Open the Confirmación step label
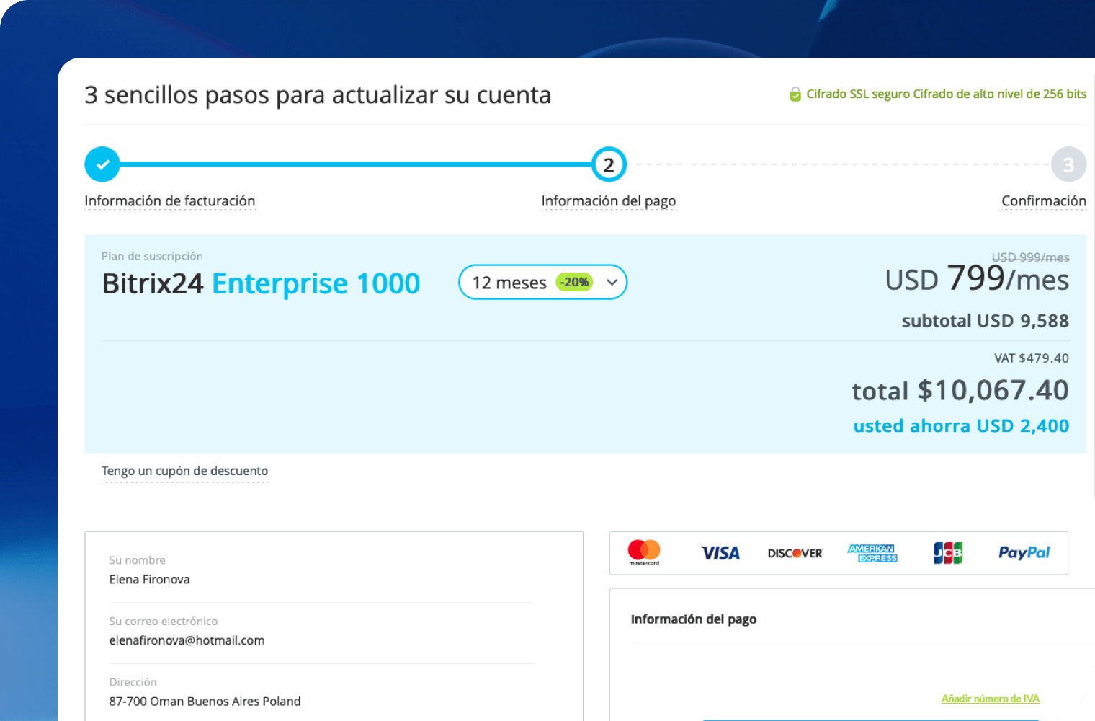This screenshot has height=721, width=1095. tap(1043, 201)
